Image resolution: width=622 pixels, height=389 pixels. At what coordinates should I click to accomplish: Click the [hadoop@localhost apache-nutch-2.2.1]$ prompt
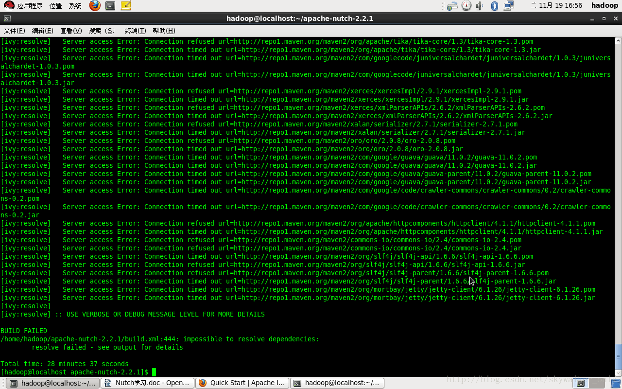(x=74, y=372)
